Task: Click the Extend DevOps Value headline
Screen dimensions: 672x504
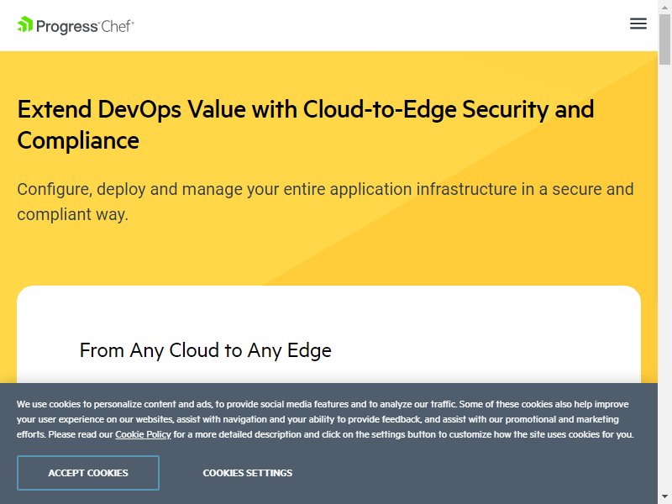Action: point(306,124)
